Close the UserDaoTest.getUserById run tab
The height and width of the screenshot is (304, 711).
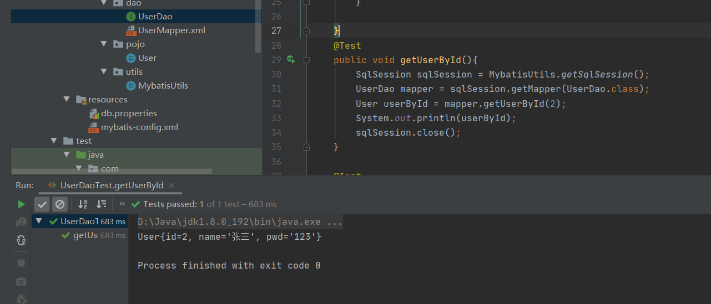(172, 186)
